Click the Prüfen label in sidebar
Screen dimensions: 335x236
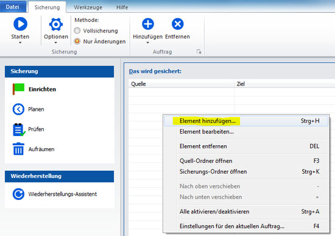[x=36, y=129]
